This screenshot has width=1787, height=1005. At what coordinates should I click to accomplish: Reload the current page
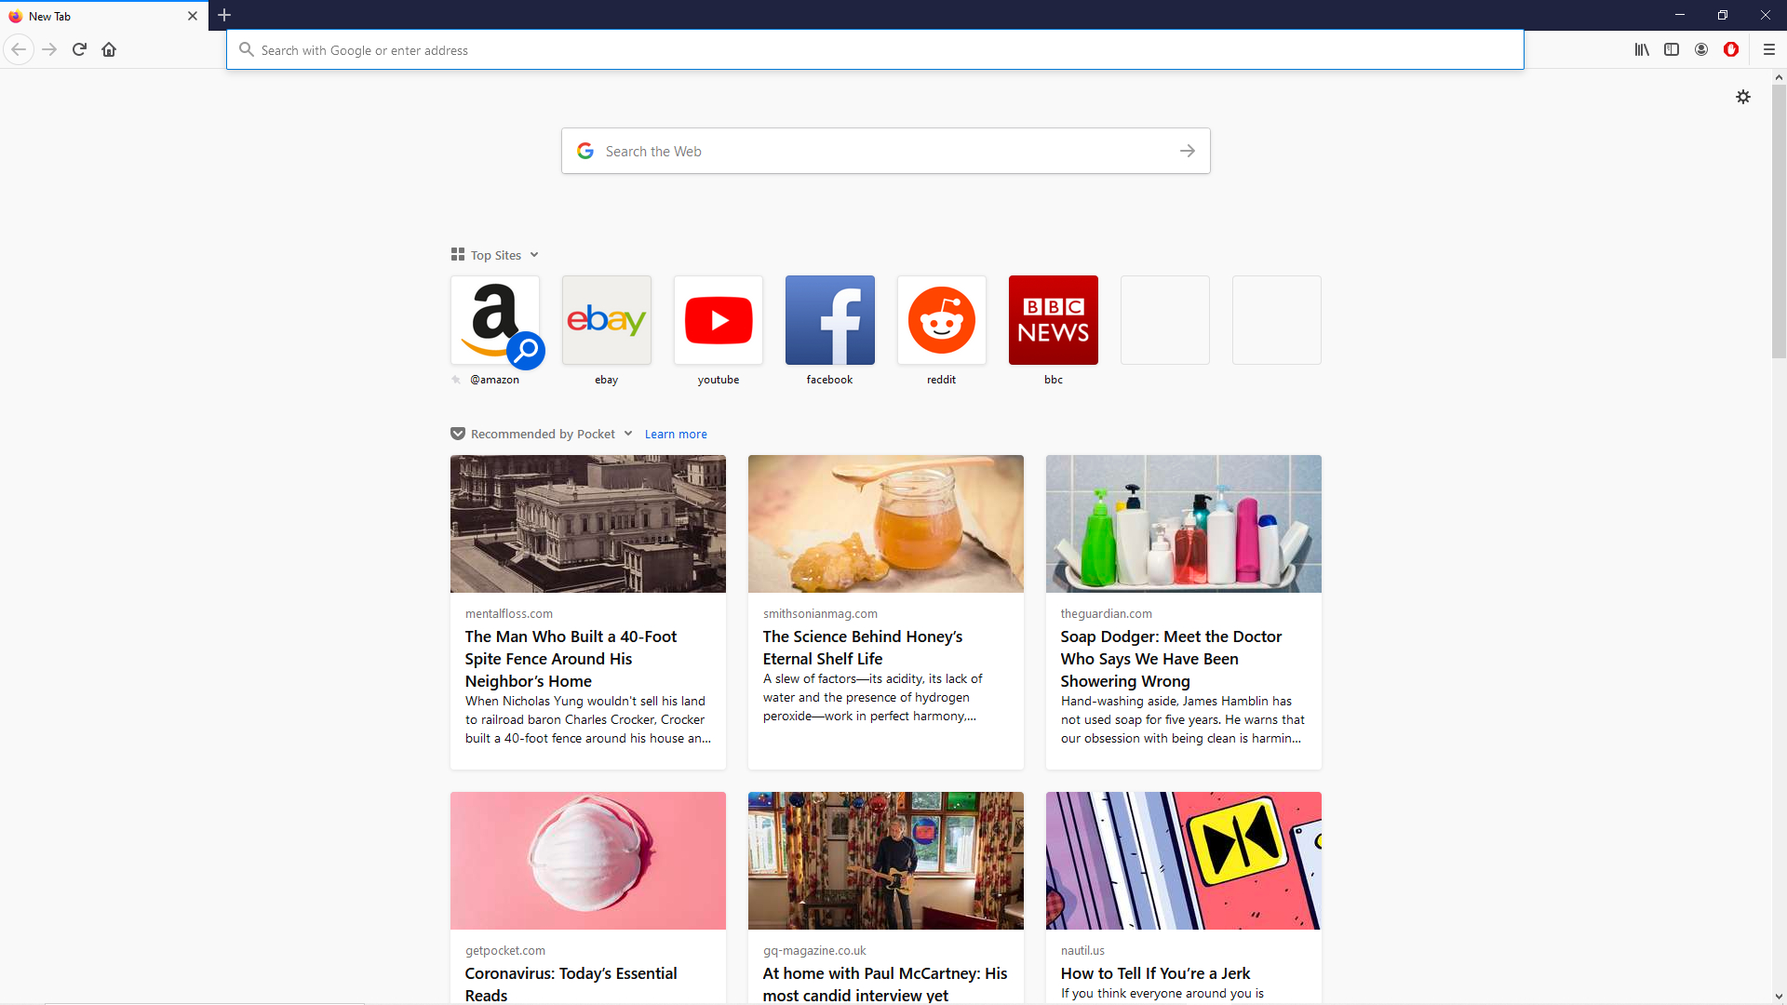point(79,49)
